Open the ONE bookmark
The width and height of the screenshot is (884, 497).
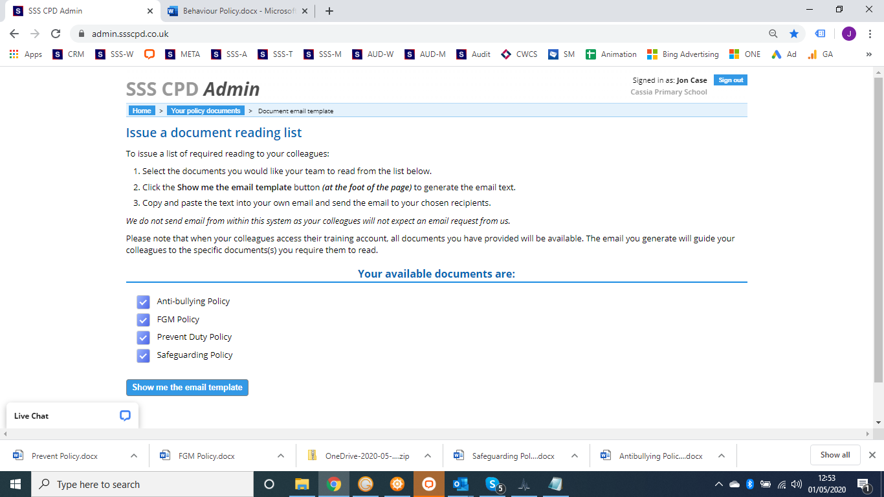click(745, 54)
